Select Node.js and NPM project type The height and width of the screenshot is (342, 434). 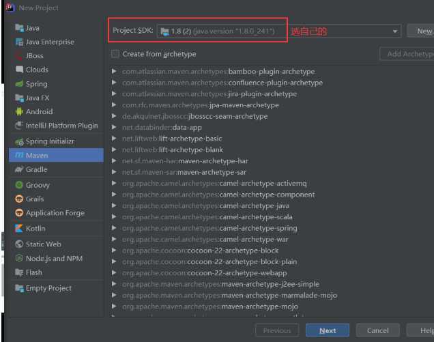[x=56, y=258]
